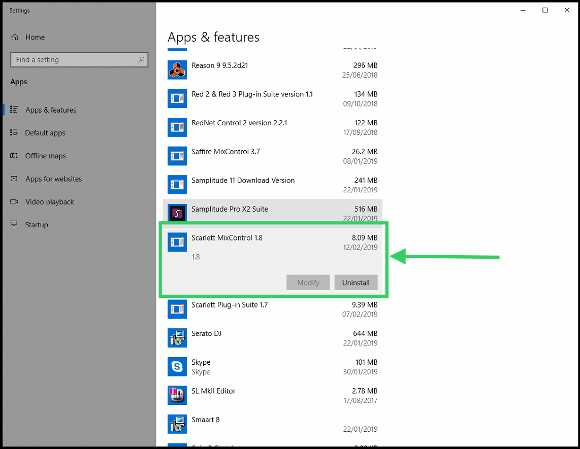Screen dimensions: 580x449
Task: Click the Smaart 8 installer icon
Action: pos(177,424)
